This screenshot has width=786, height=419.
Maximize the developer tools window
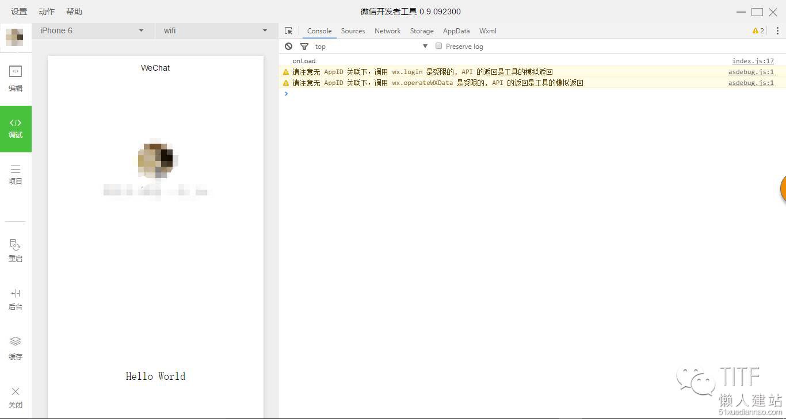[x=757, y=12]
